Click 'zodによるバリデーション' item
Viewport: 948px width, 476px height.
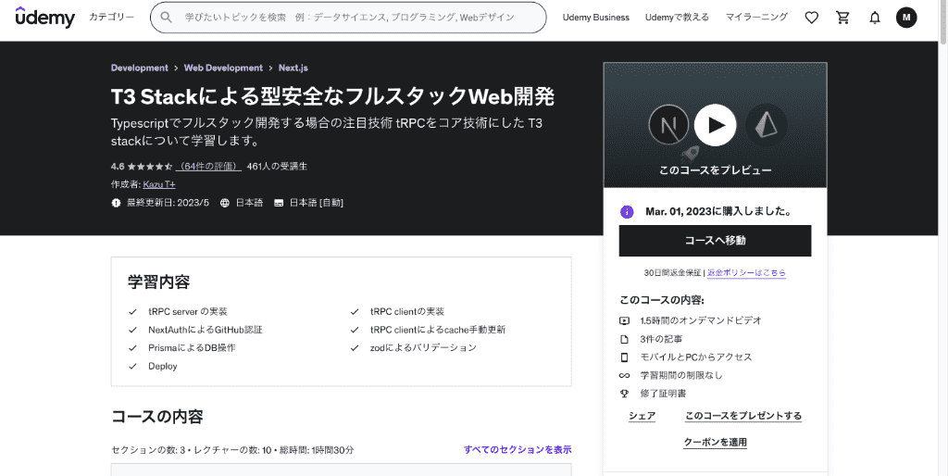[x=424, y=348]
